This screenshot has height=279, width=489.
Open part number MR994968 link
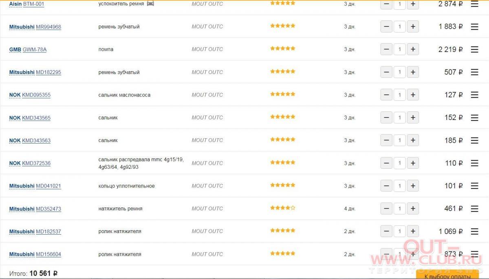[x=48, y=27]
